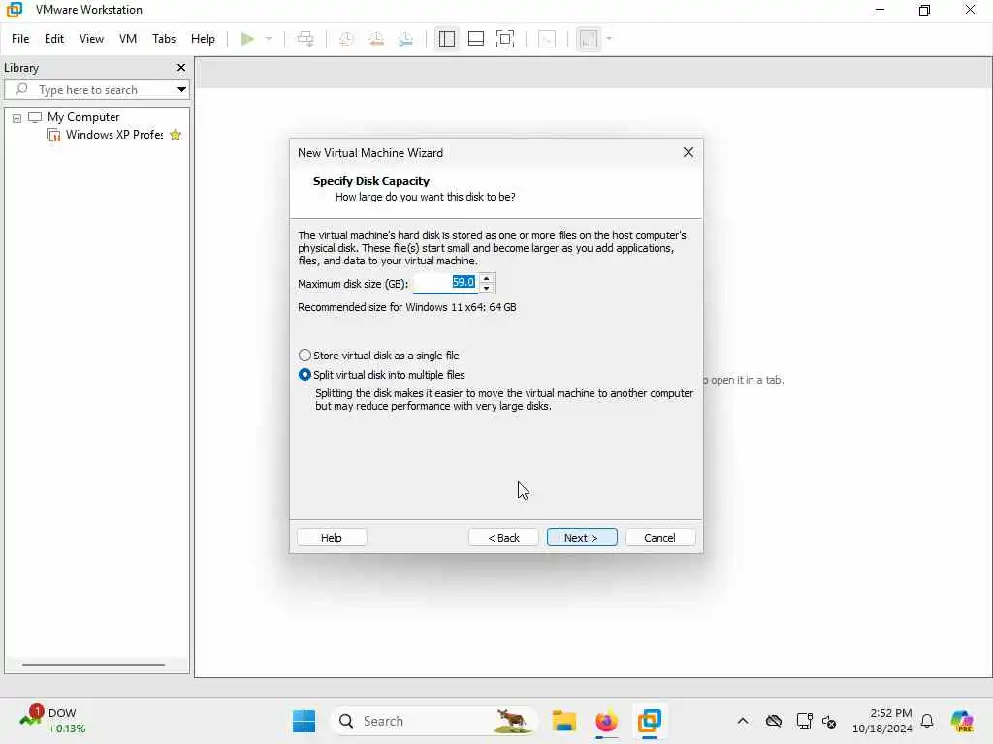Click the VMware Workstation title bar logo
993x744 pixels.
[x=14, y=10]
